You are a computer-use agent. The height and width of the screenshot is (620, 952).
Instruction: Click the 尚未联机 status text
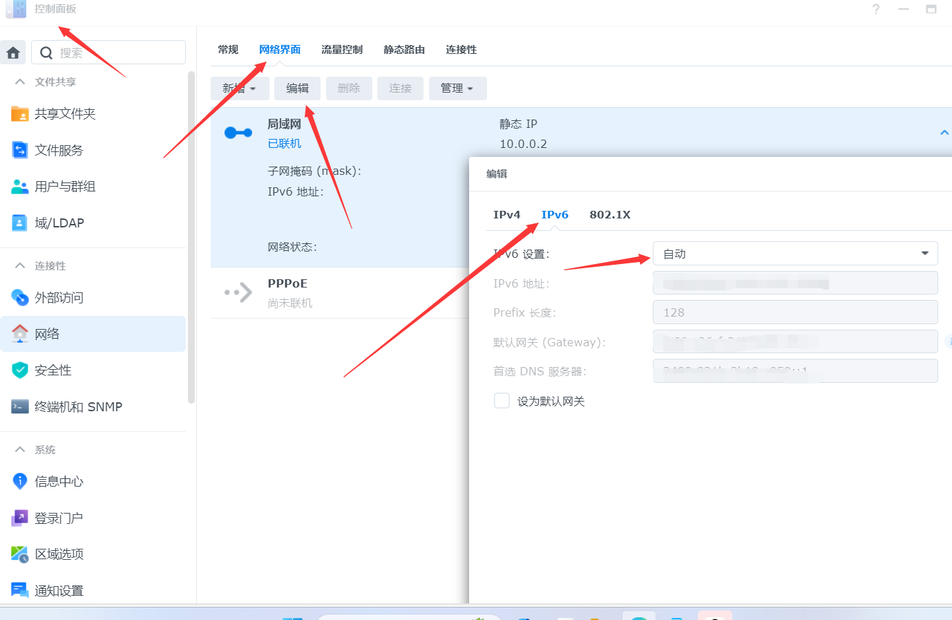coord(290,303)
